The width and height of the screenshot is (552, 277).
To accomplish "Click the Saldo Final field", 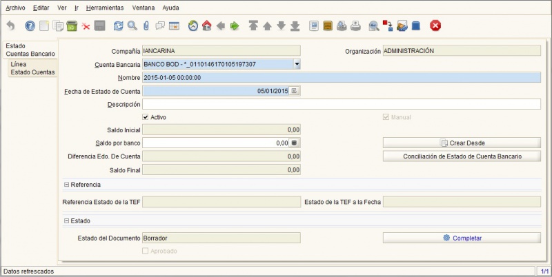I will [221, 170].
